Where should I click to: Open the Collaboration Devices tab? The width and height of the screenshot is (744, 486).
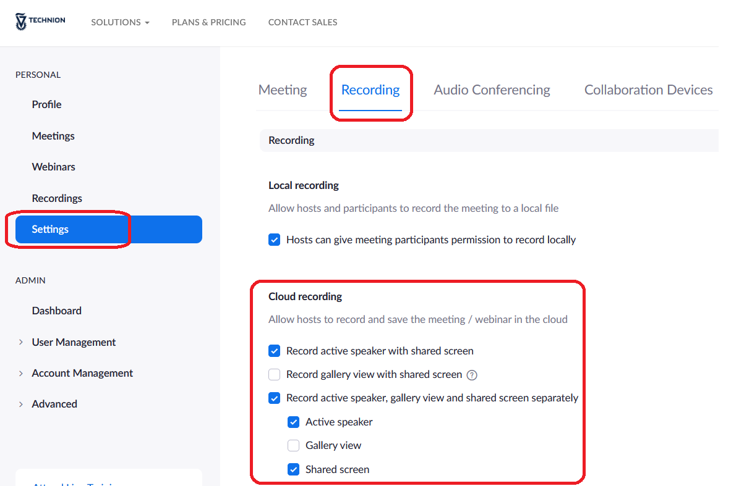[x=648, y=90]
